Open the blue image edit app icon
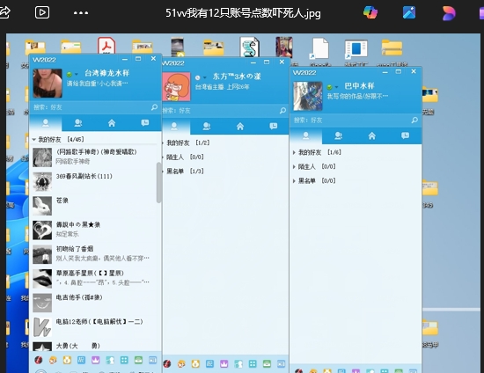 (409, 12)
